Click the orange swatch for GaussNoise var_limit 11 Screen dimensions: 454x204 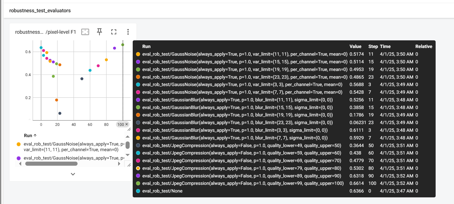[19, 144]
